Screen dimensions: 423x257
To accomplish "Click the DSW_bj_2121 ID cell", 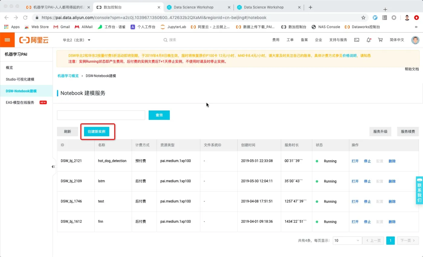I will click(x=71, y=161).
